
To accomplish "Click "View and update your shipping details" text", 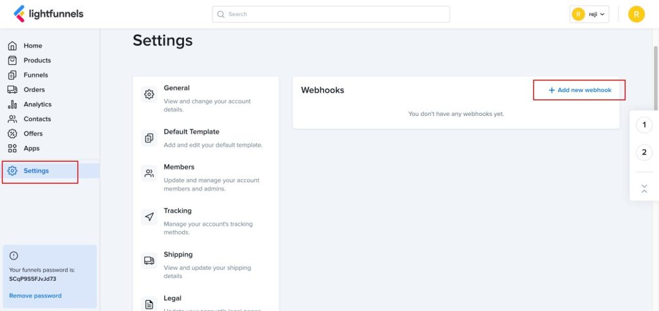I will click(207, 272).
